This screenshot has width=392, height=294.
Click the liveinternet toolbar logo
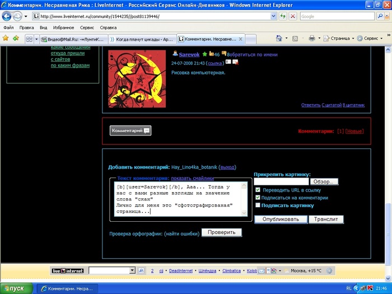tap(68, 270)
